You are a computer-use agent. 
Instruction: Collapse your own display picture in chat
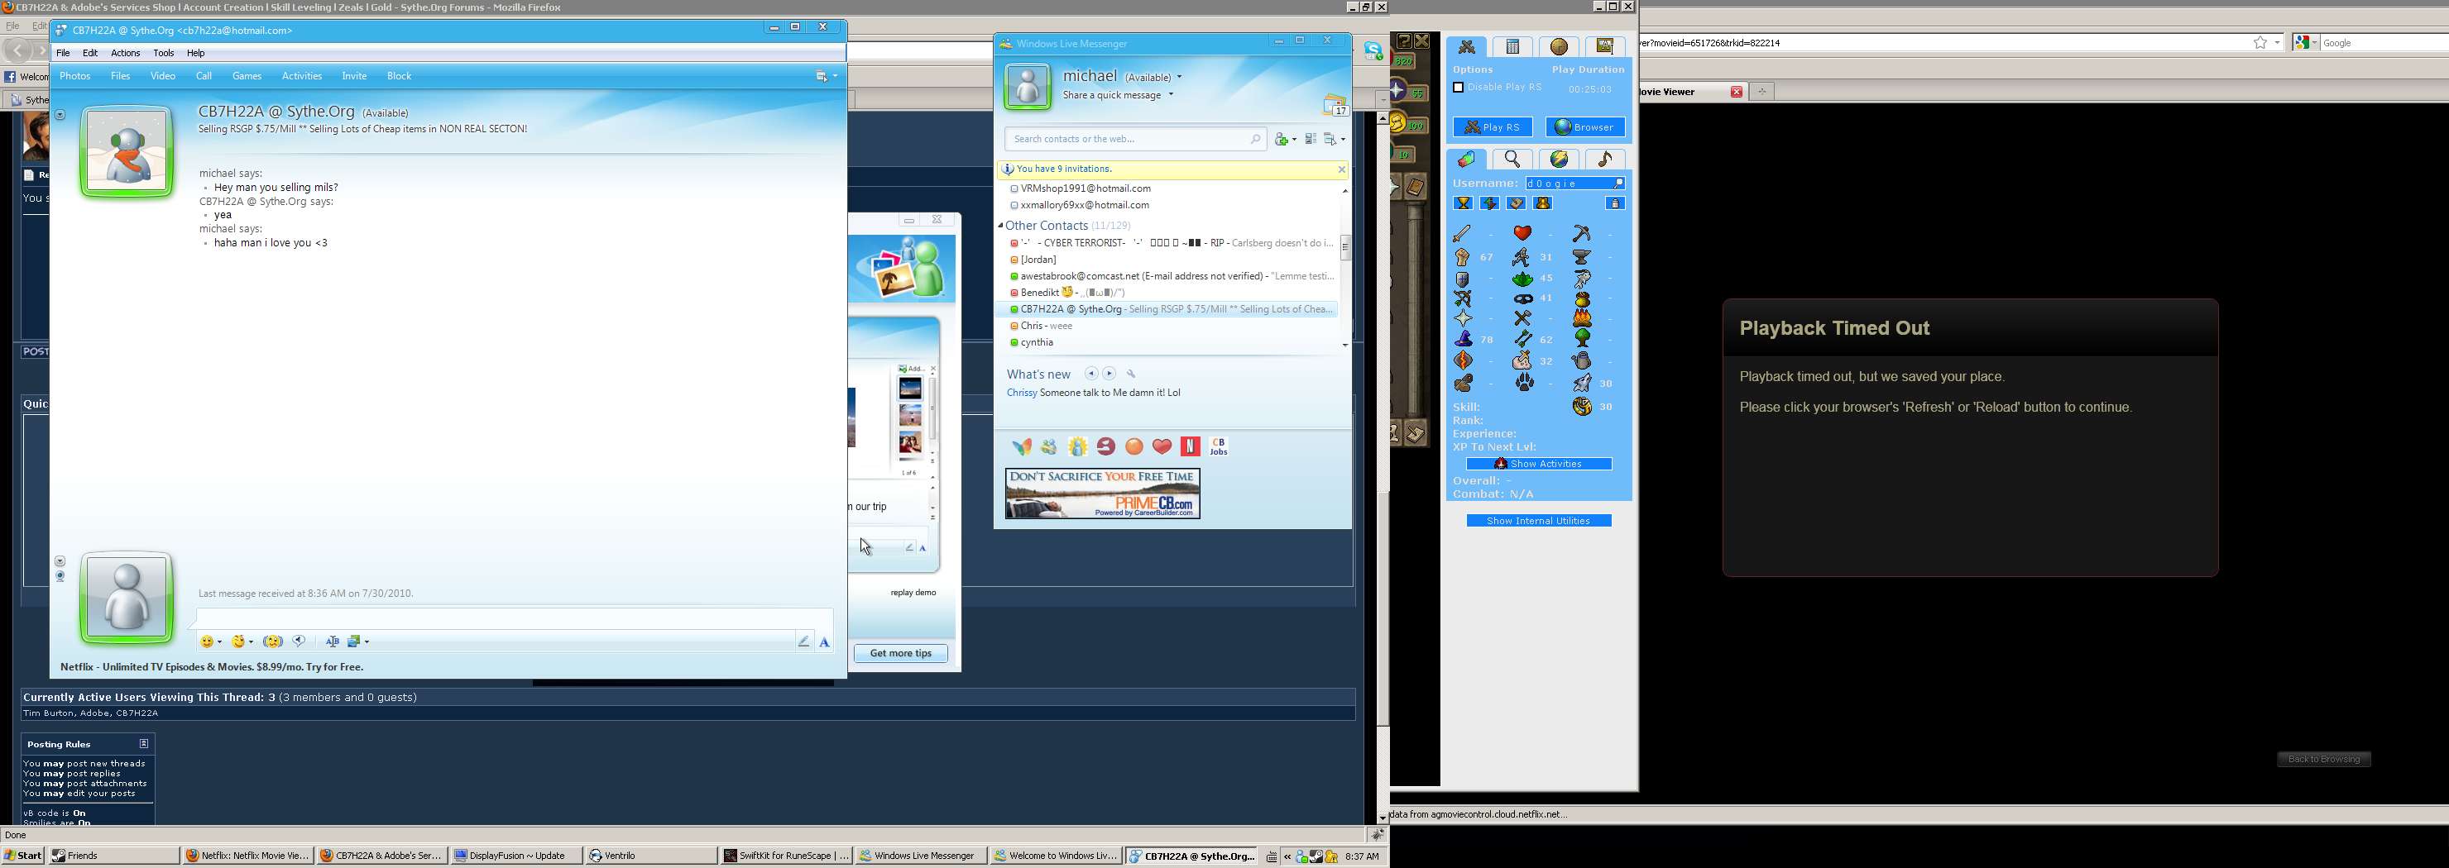(x=60, y=561)
